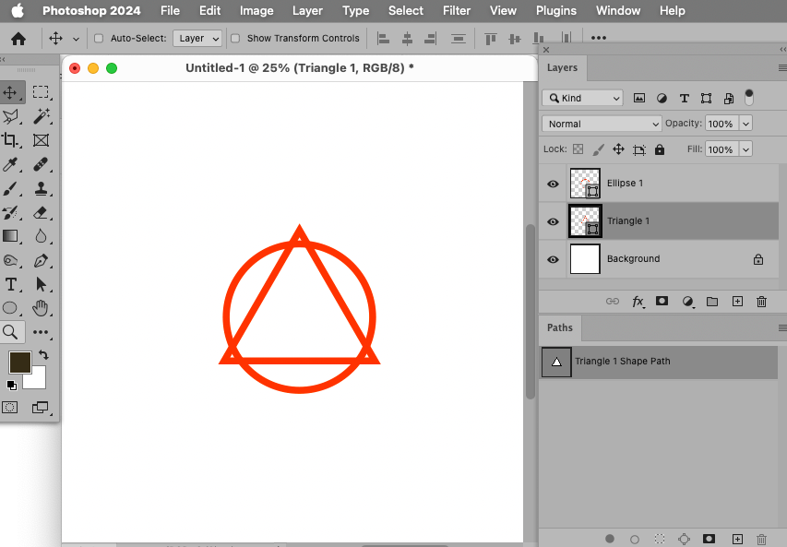Image resolution: width=787 pixels, height=547 pixels.
Task: Enable Show Transform Controls
Action: pyautogui.click(x=237, y=38)
